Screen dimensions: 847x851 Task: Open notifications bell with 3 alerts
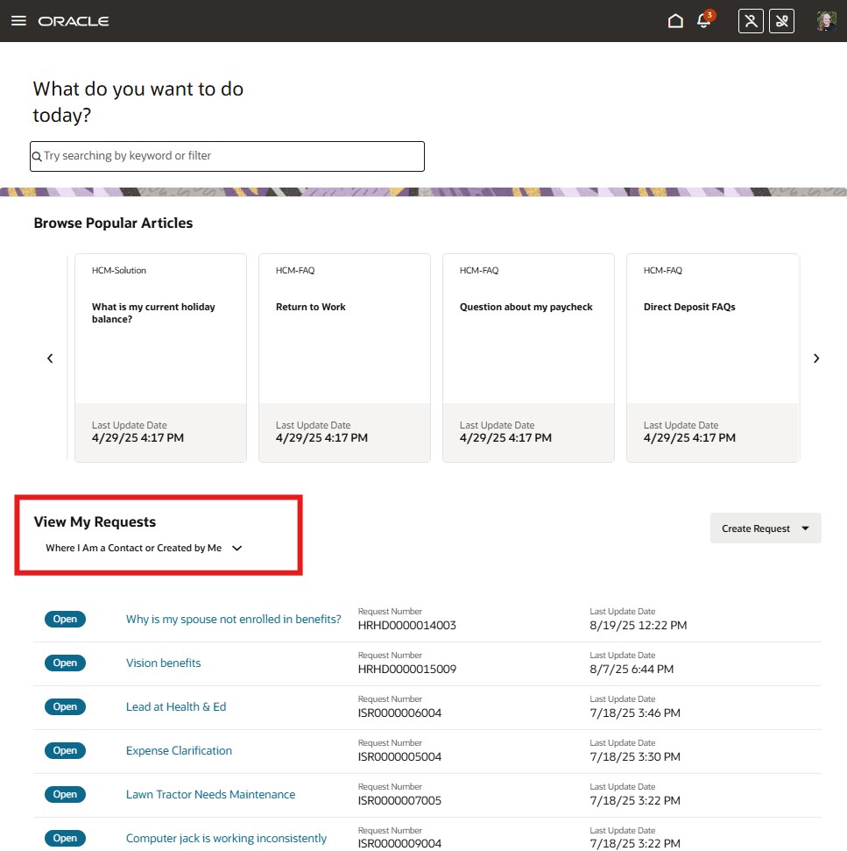pos(704,20)
